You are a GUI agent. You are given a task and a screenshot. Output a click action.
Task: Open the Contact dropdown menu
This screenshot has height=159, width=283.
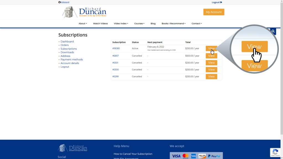tap(196, 24)
